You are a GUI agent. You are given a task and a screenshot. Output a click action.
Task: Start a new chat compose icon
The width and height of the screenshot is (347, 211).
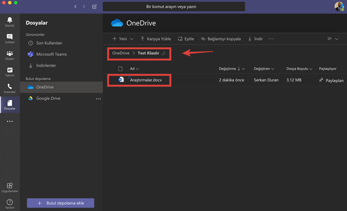coord(94,7)
